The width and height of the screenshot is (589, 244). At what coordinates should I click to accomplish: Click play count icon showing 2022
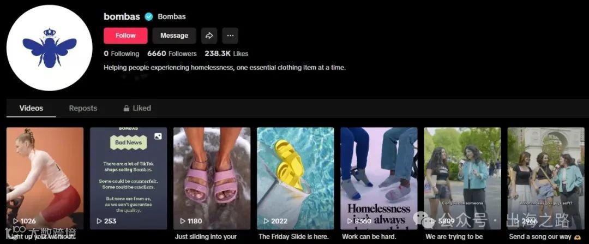pos(266,221)
